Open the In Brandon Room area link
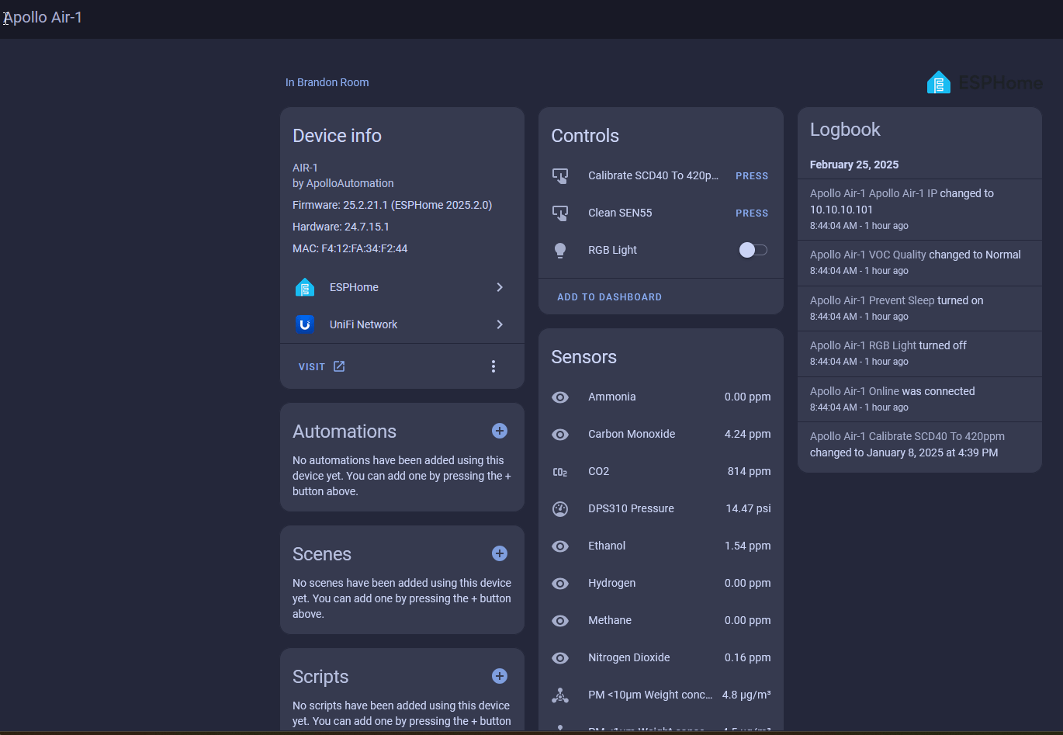 point(327,82)
